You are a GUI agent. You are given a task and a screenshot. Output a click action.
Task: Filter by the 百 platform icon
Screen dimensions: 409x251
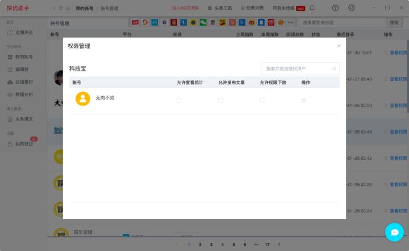tap(164, 22)
